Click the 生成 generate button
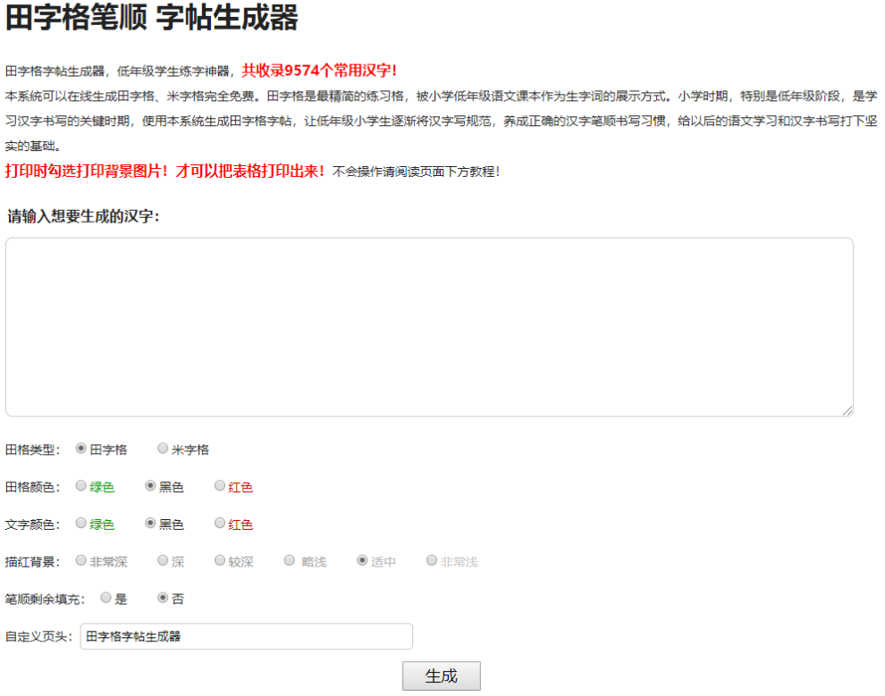 442,675
